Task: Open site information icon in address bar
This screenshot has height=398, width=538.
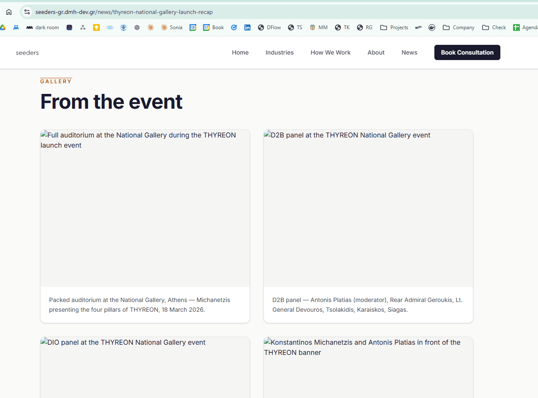Action: 27,12
